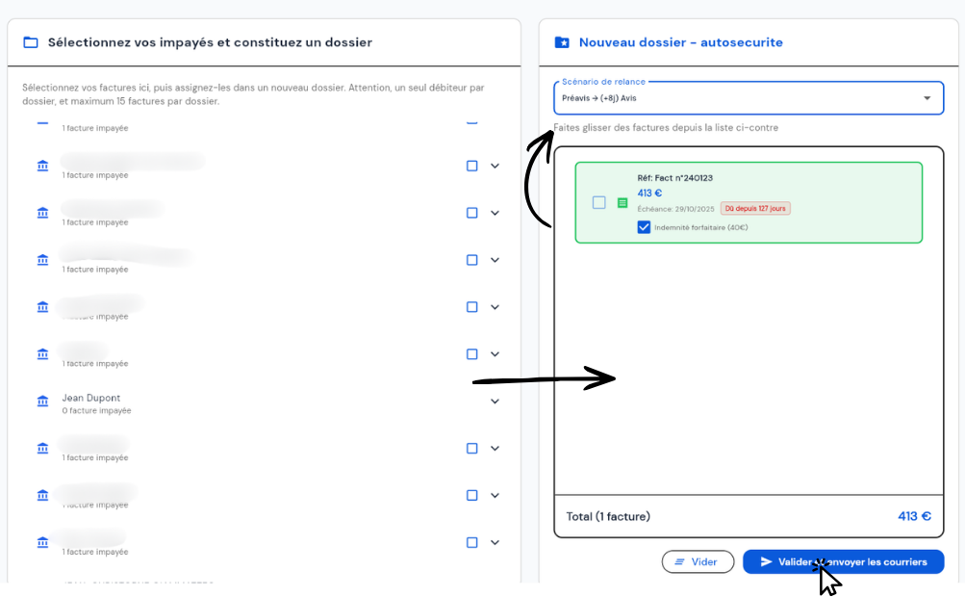Expand the debtor row directly below Jean Dupont

tap(495, 449)
